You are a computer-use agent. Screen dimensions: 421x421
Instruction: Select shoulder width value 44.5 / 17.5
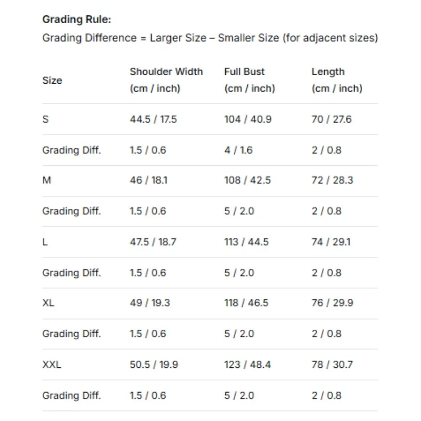(x=153, y=119)
